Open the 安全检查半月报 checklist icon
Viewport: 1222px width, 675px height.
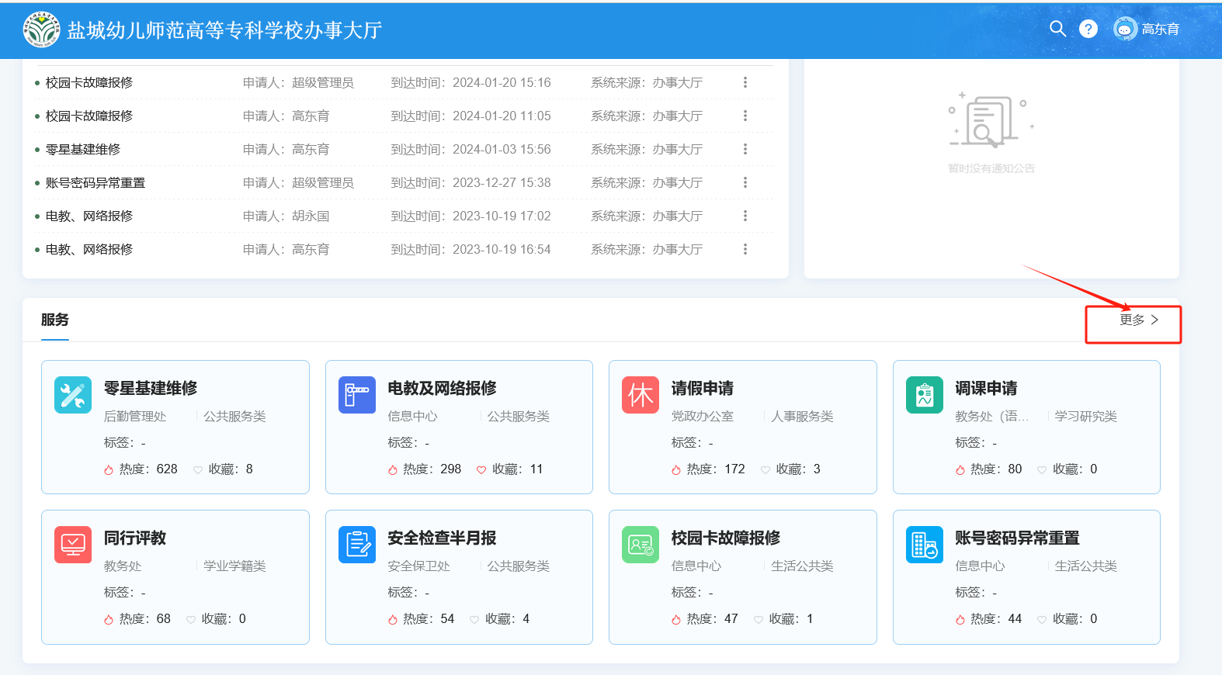click(x=357, y=545)
